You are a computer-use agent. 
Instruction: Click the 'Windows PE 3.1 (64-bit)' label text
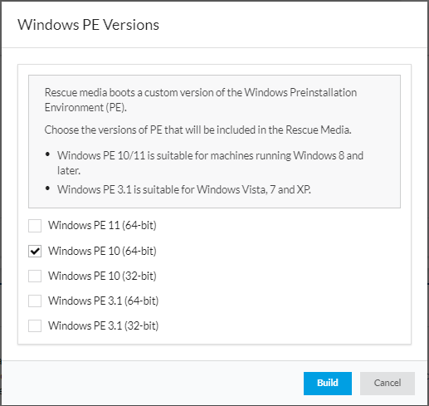(104, 301)
